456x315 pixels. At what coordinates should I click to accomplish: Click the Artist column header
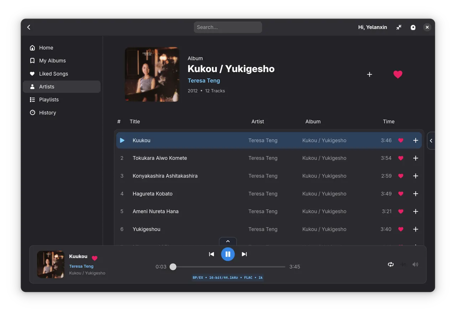click(x=258, y=122)
